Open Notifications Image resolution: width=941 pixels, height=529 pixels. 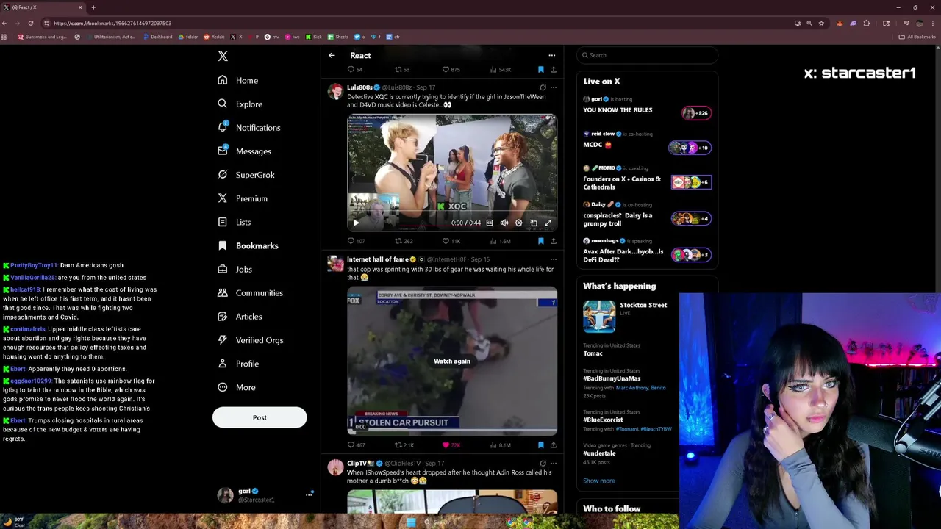(248, 127)
